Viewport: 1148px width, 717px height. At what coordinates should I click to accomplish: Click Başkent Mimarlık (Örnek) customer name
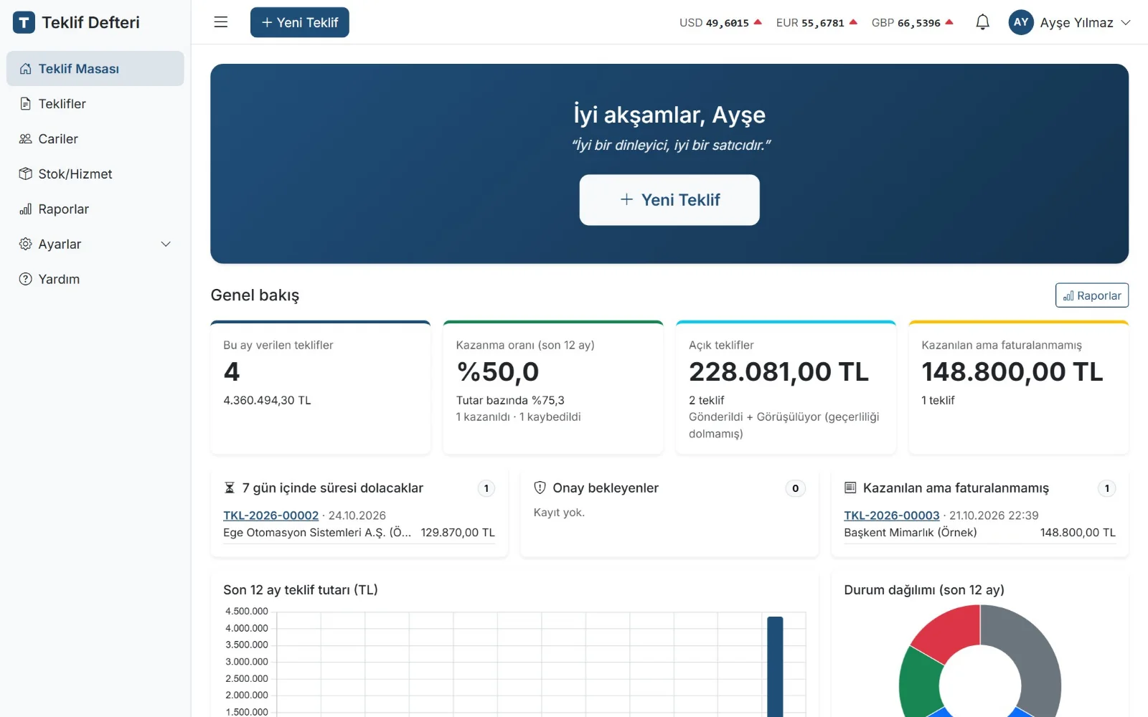pos(910,533)
